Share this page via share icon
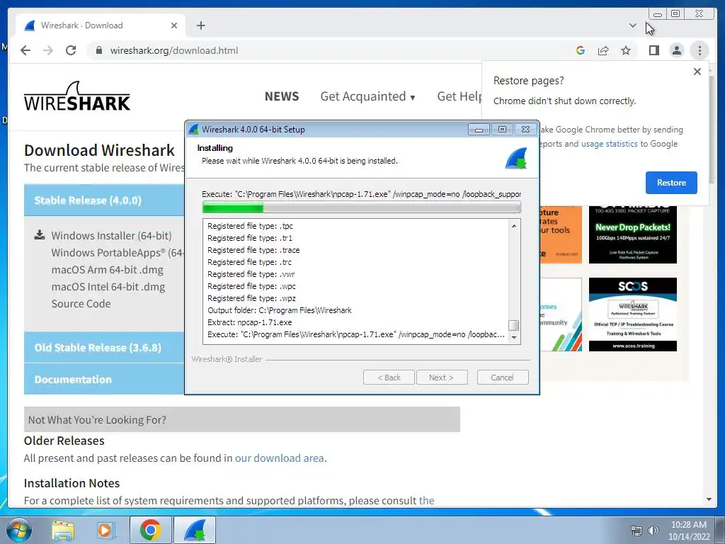The image size is (725, 544). (x=603, y=50)
